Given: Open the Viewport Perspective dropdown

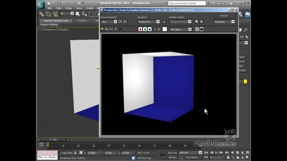Looking at the screenshot, I should tap(148, 22).
